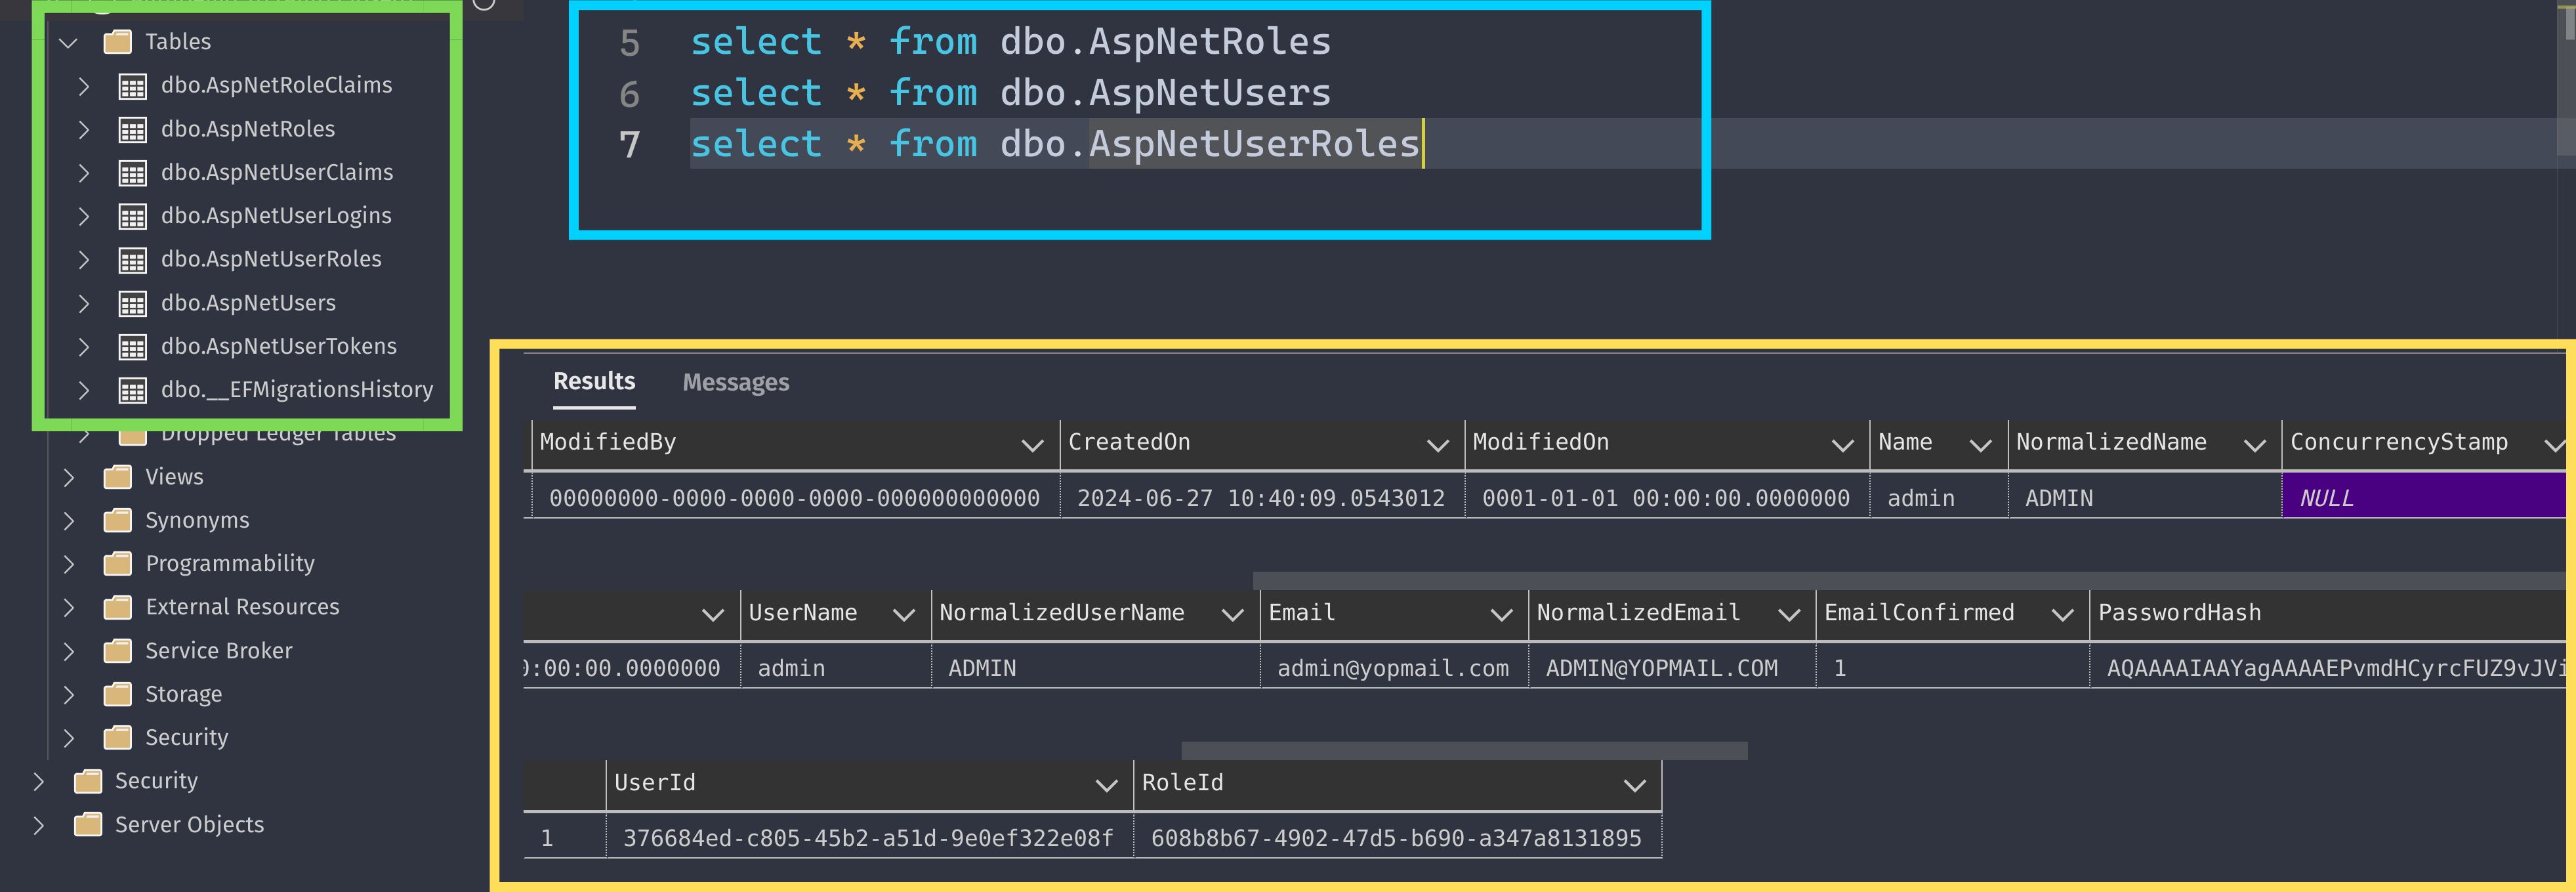The width and height of the screenshot is (2576, 892).
Task: Open the EmailConfirmed column dropdown
Action: click(x=2062, y=615)
